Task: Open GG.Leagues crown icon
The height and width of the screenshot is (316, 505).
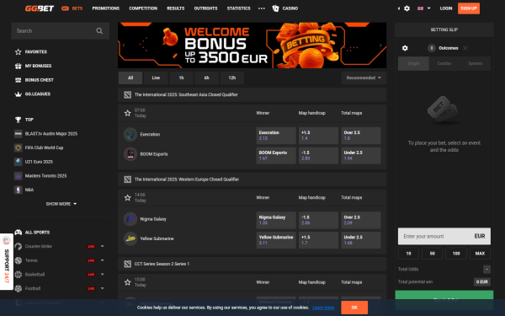Action: 18,94
